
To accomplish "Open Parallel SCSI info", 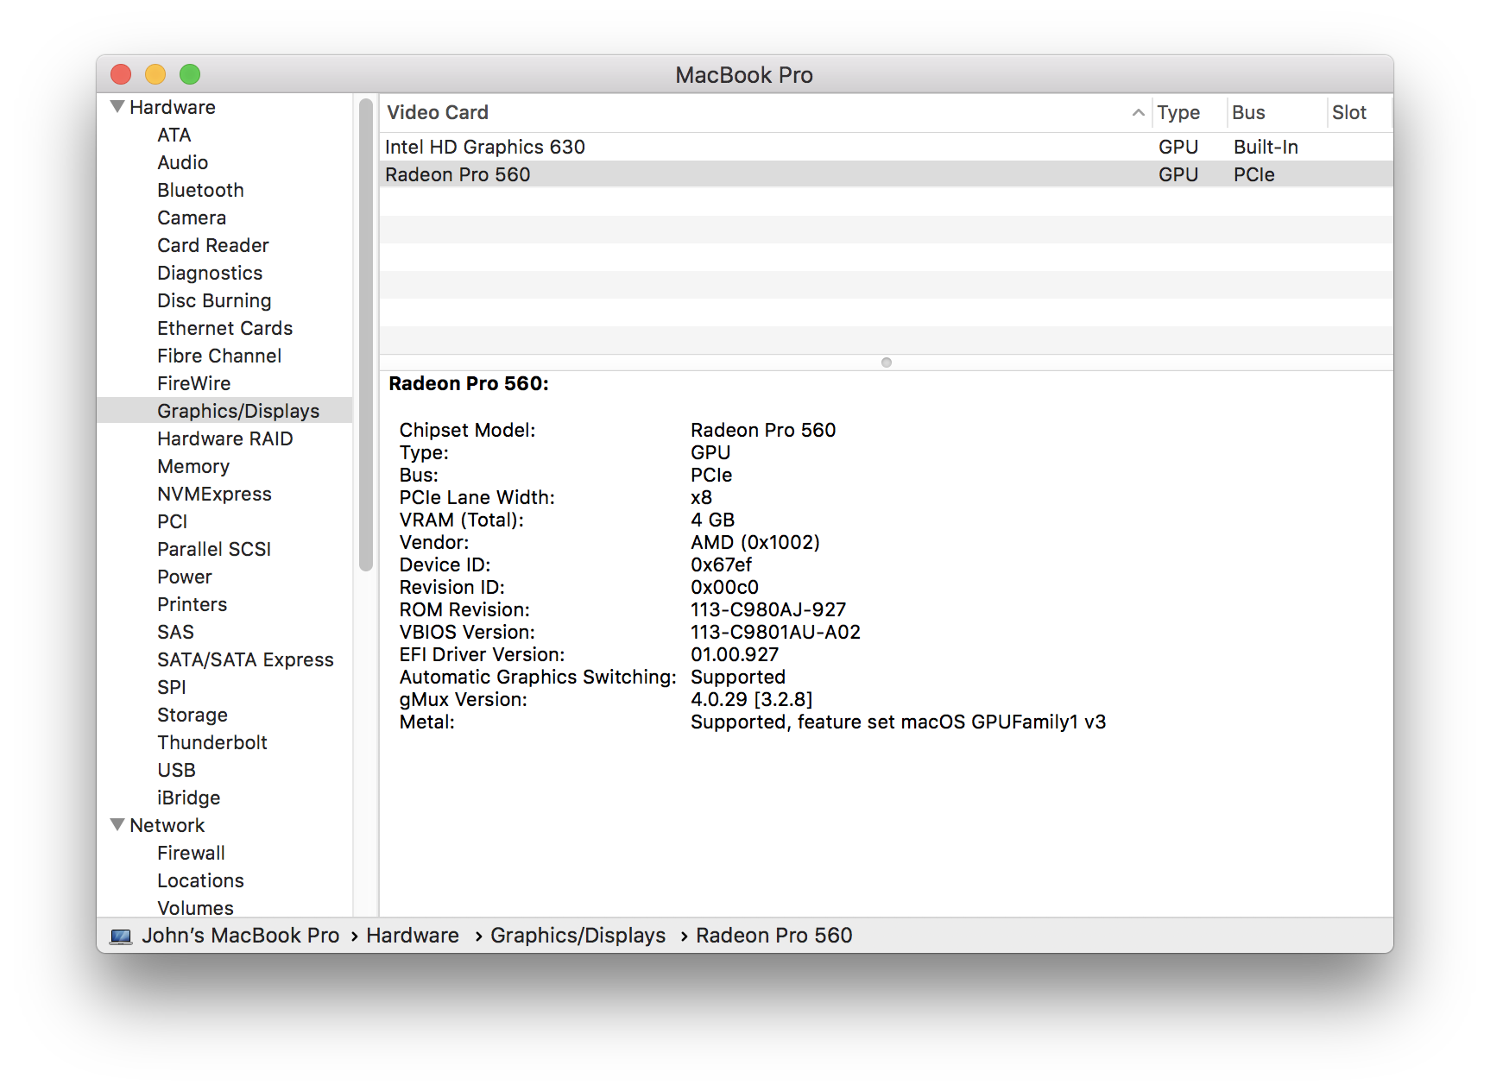I will [214, 549].
